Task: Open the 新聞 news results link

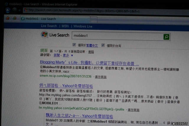Action: pyautogui.click(x=57, y=55)
